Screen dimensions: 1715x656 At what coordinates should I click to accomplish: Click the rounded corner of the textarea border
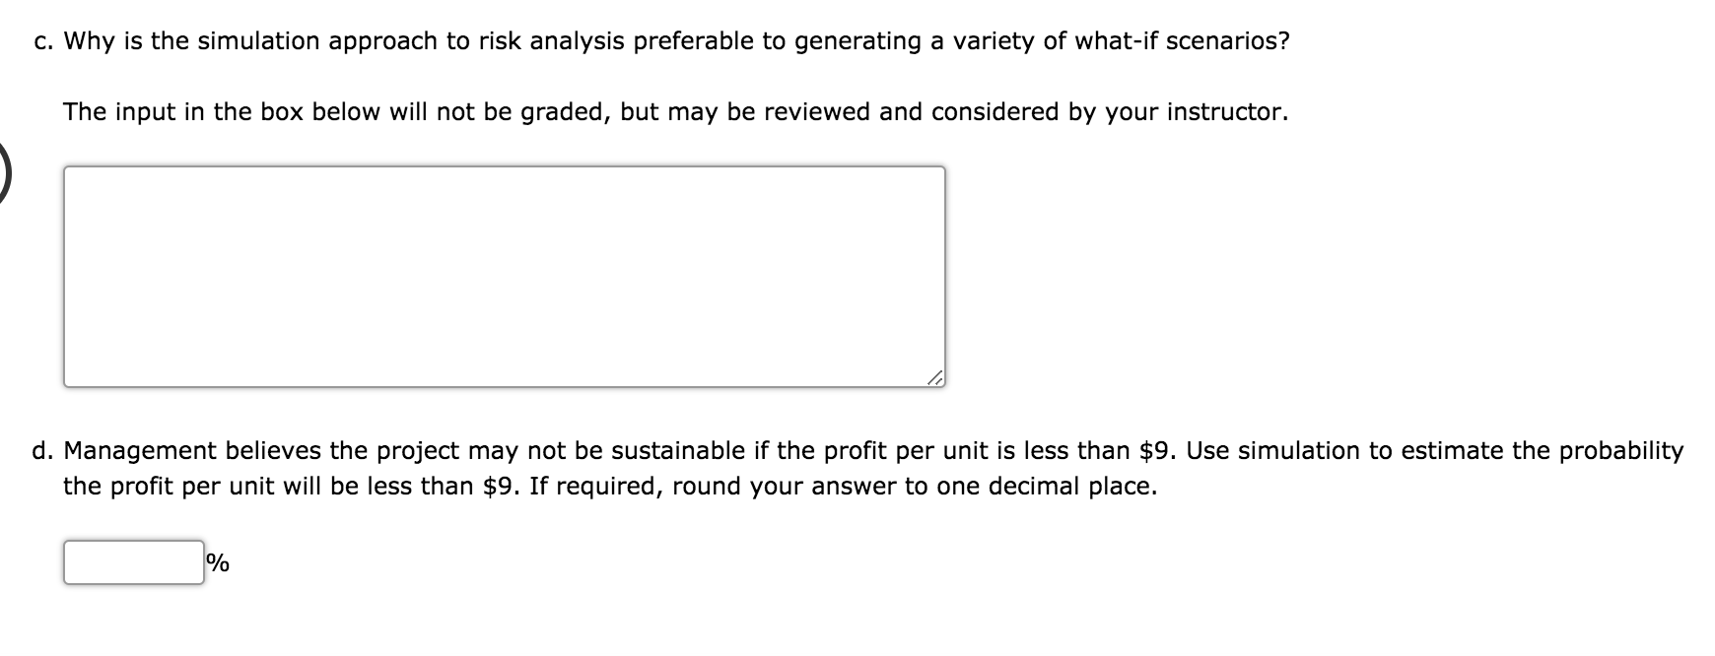point(69,169)
